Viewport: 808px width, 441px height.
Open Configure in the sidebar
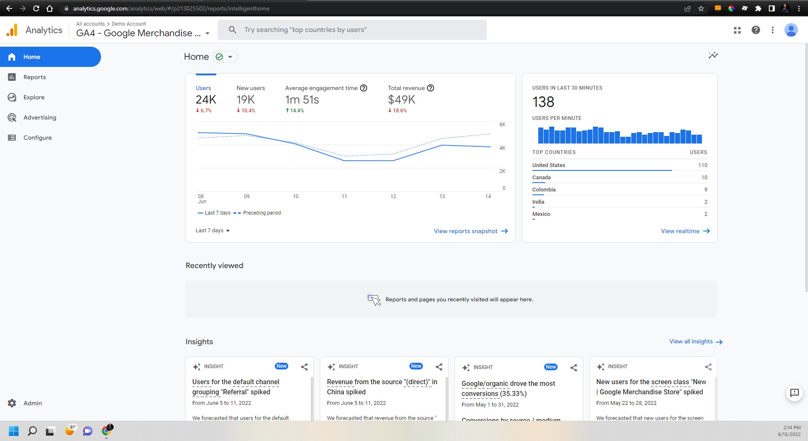pos(37,138)
